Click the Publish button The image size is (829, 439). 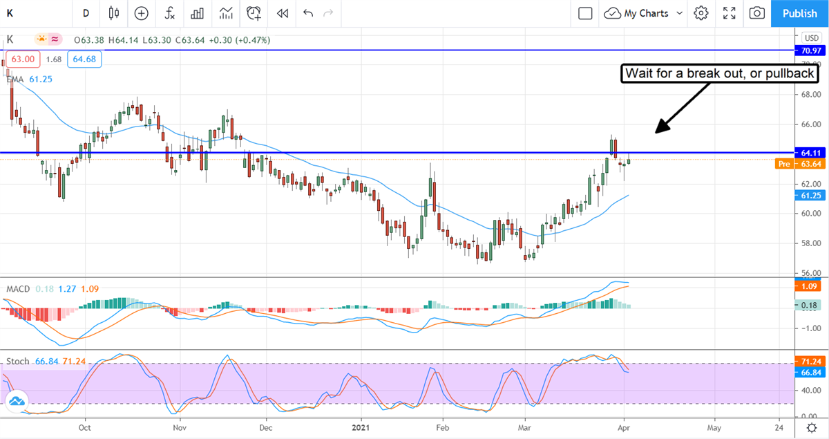(800, 13)
